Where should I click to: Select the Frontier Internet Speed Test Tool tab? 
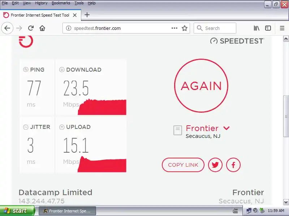[40, 15]
